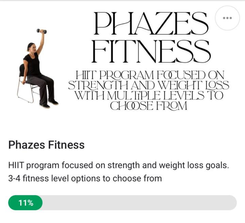Screen dimensions: 245x223
Task: Open the three-dot more options menu
Action: pyautogui.click(x=227, y=18)
